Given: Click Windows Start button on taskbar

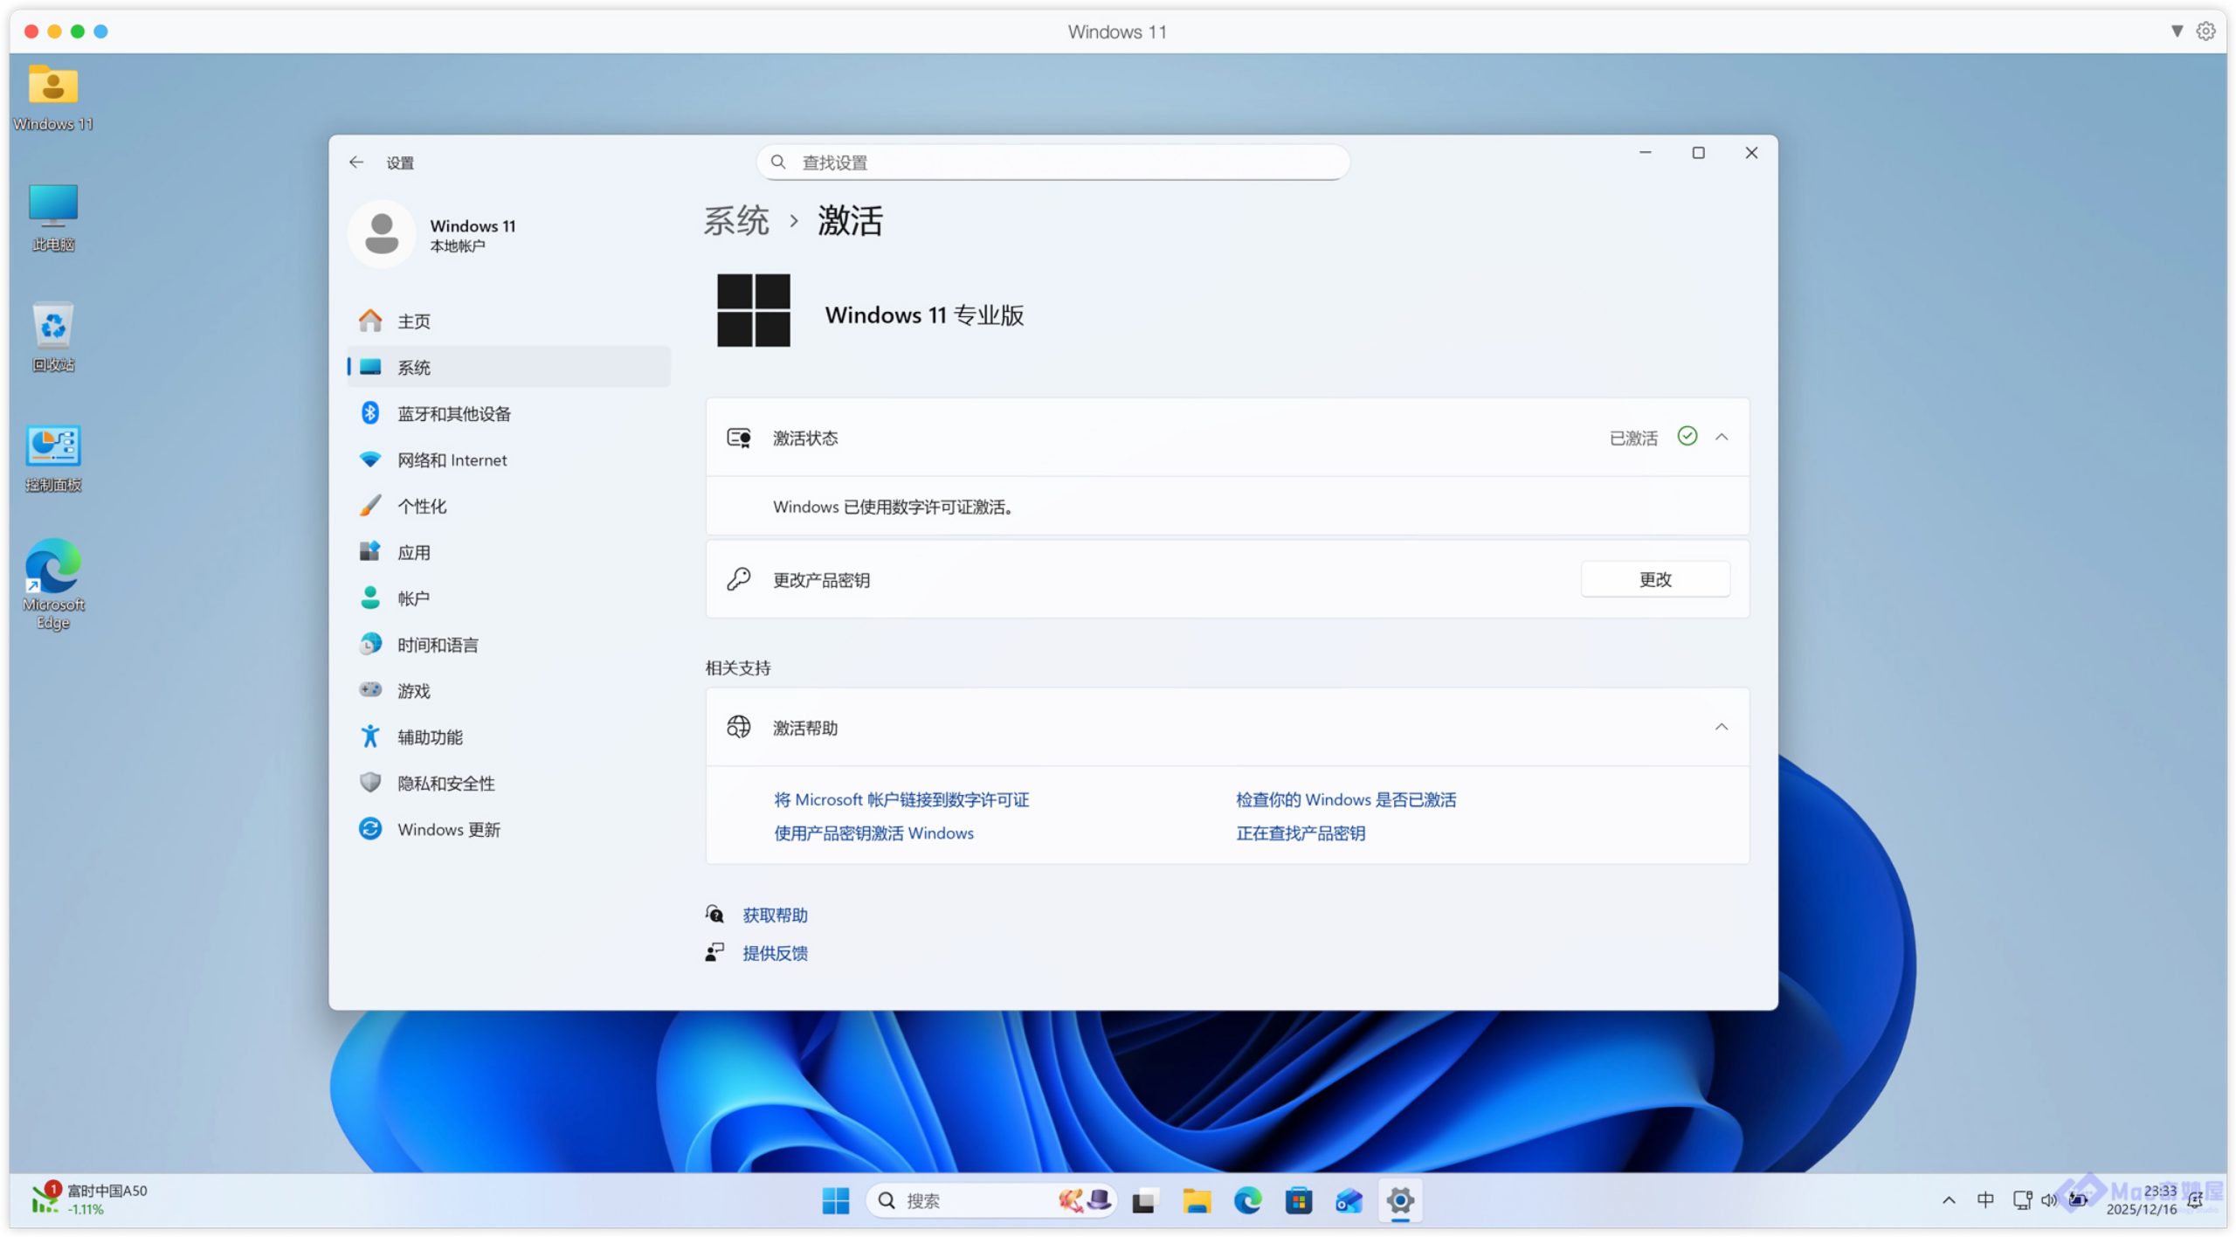Looking at the screenshot, I should pyautogui.click(x=835, y=1201).
